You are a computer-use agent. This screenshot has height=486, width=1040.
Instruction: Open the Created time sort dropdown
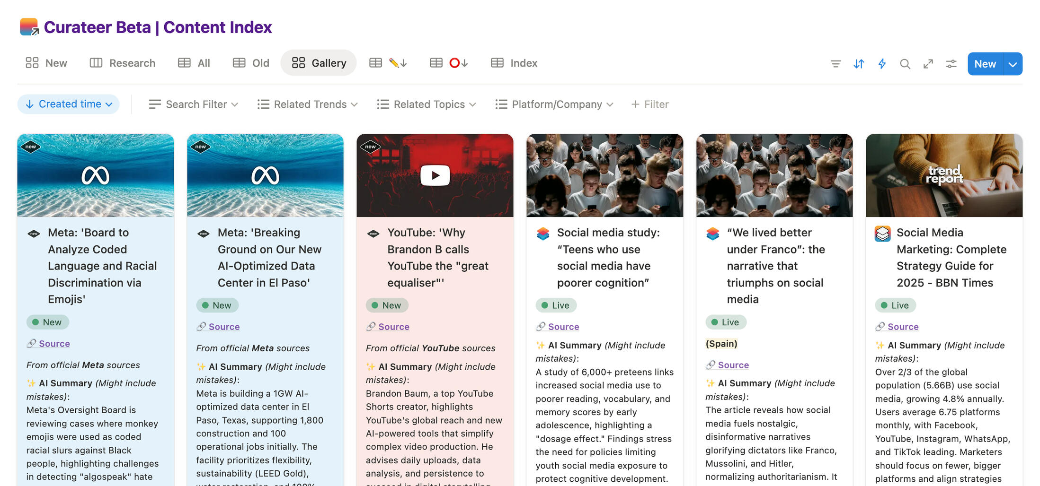coord(69,104)
